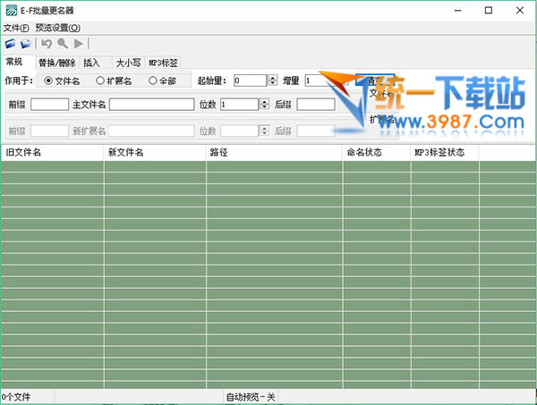The height and width of the screenshot is (405, 537).
Task: Click the E-F批量更名器 title bar app icon
Action: (x=10, y=11)
